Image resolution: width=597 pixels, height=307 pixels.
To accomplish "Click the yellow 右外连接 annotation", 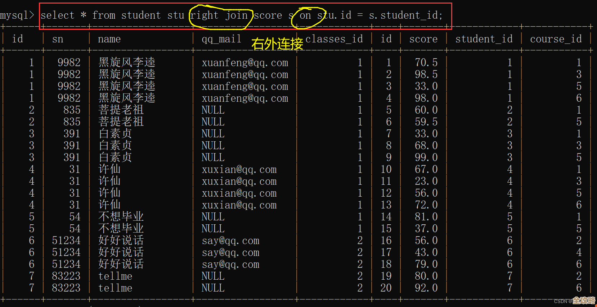I will (277, 44).
